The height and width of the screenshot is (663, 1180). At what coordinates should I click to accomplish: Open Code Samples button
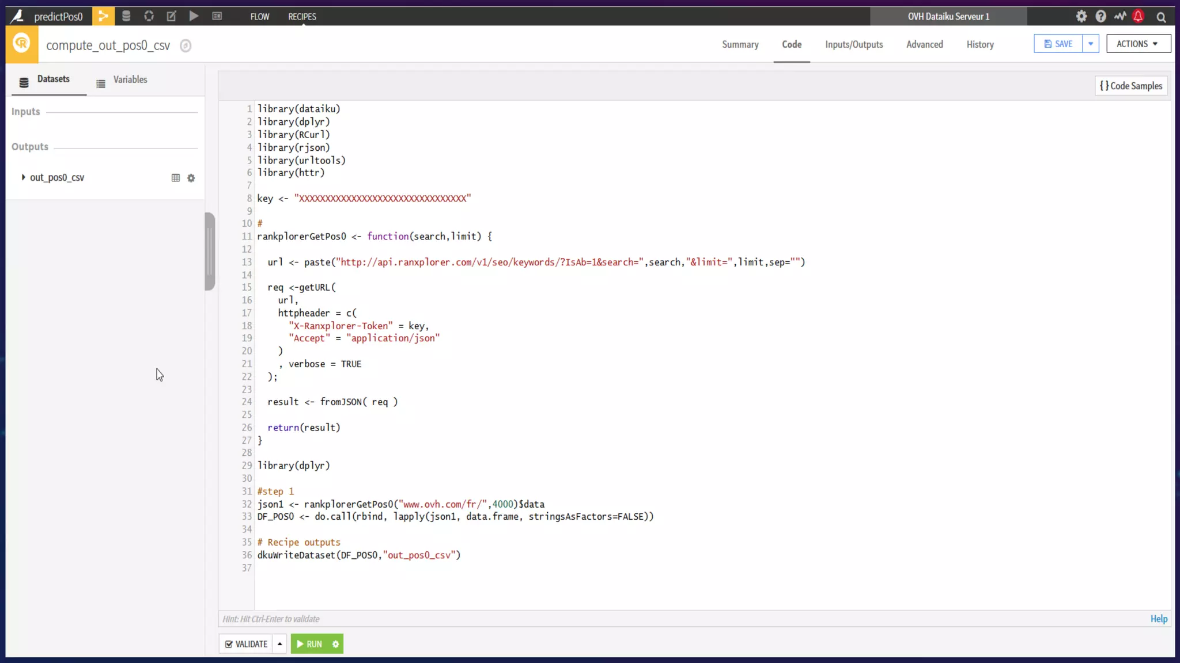click(1131, 86)
